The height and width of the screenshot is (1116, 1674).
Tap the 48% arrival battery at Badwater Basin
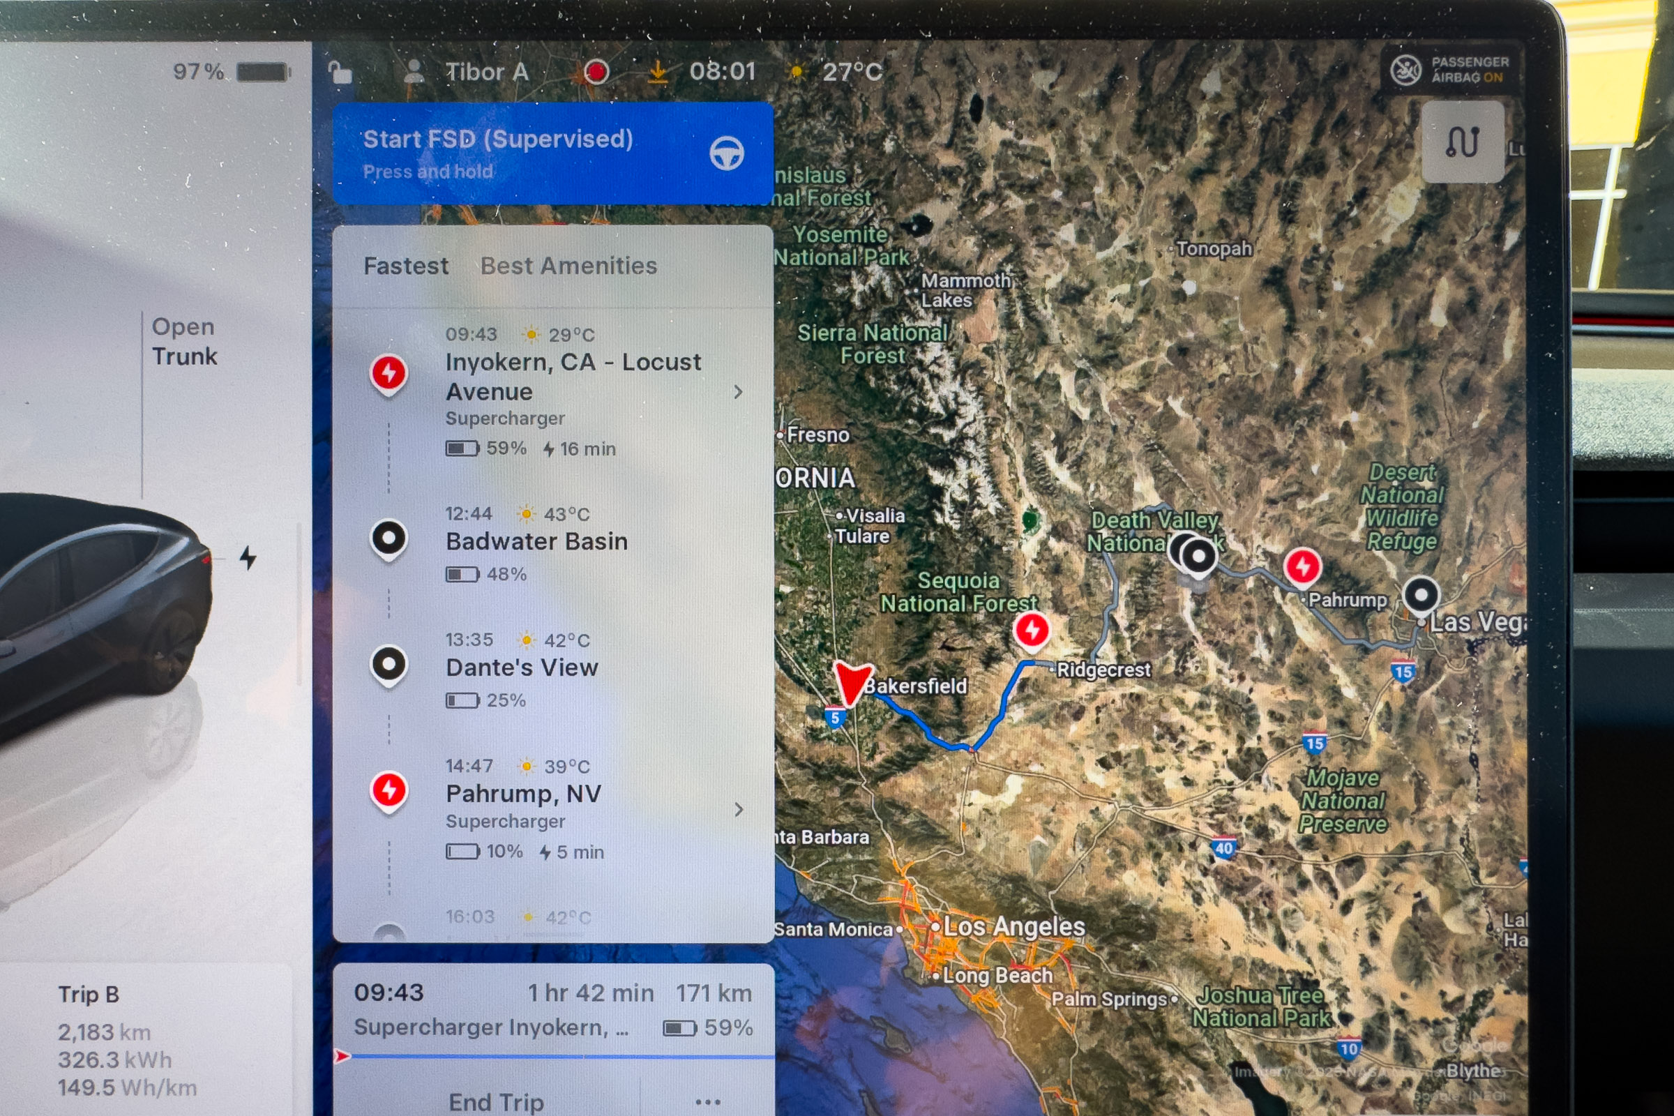click(486, 574)
